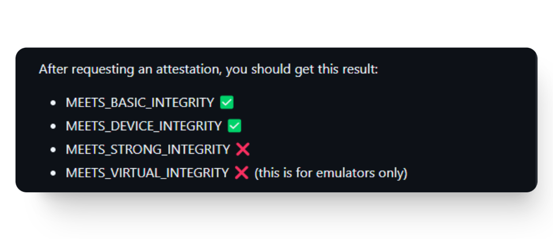
Task: Click the word "After" starting the intro sentence
Action: (x=51, y=70)
